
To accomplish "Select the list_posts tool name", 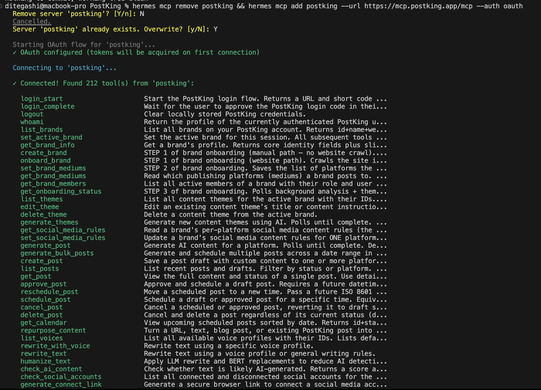I will point(40,269).
